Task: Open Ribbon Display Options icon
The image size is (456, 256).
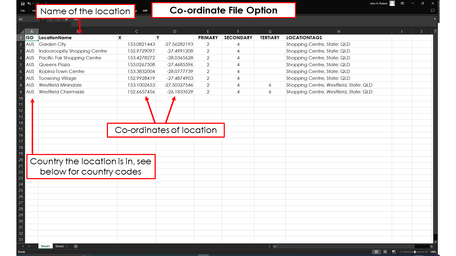Action: coord(402,4)
